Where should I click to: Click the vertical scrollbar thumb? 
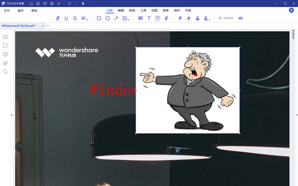tap(293, 34)
